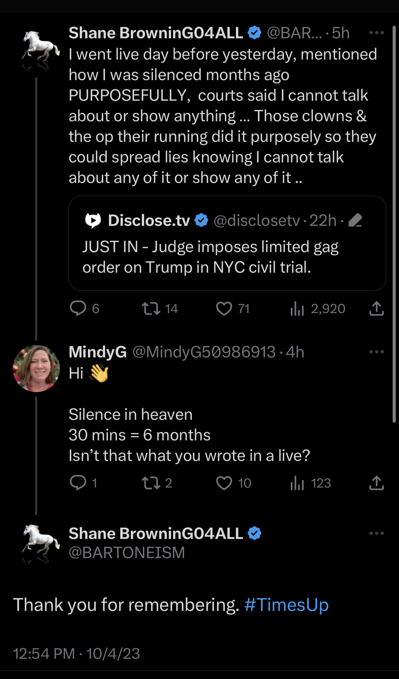This screenshot has height=679, width=399.
Task: View analytics showing 2,920 views
Action: pos(297,309)
